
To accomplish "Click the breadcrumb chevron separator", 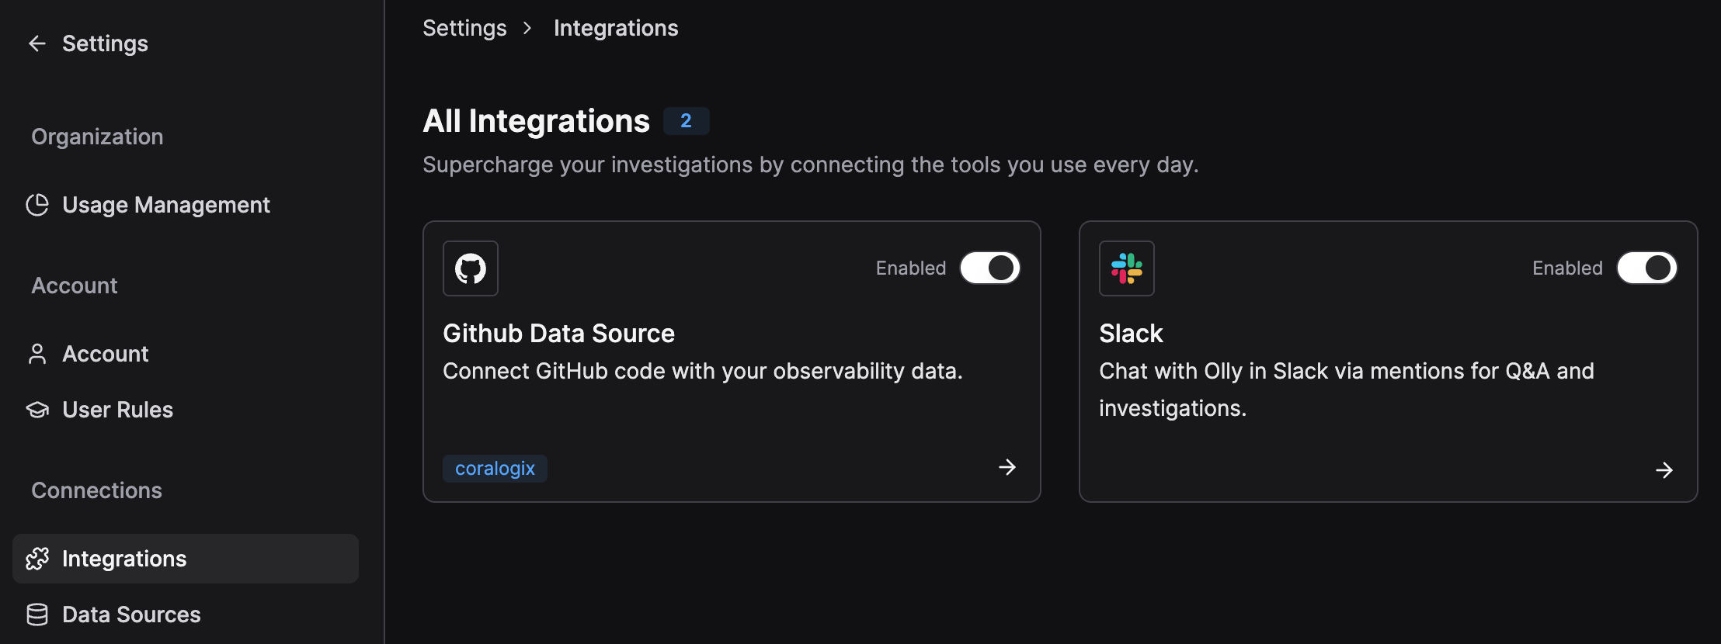I will (x=528, y=29).
